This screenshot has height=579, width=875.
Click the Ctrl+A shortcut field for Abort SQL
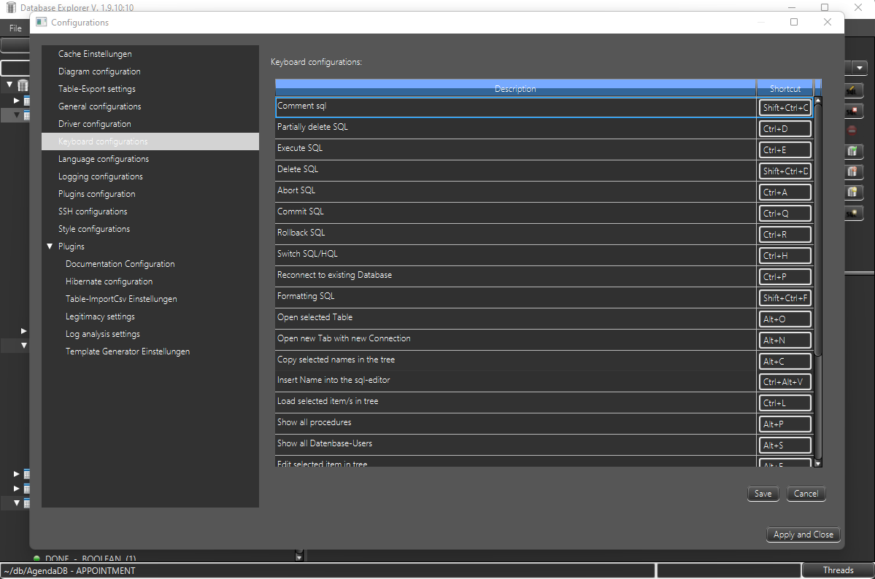point(785,193)
